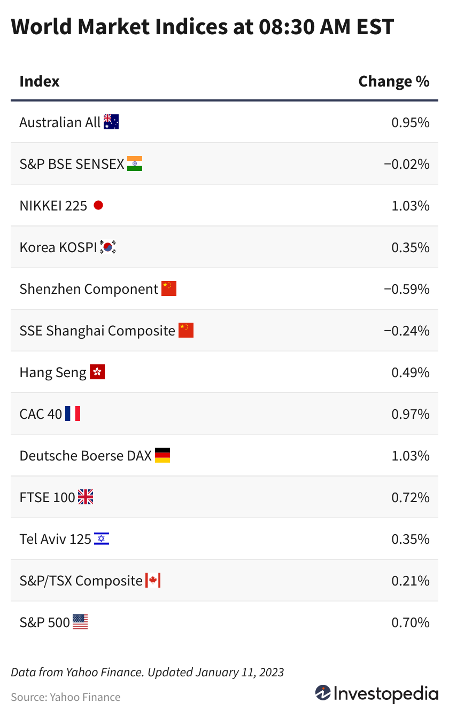Viewport: 449px width, 718px height.
Task: Click the Canadian flag beside S&P/TSX Composite
Action: 153,580
